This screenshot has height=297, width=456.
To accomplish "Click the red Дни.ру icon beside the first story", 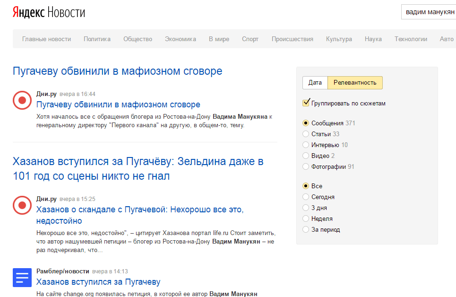I will coord(22,100).
